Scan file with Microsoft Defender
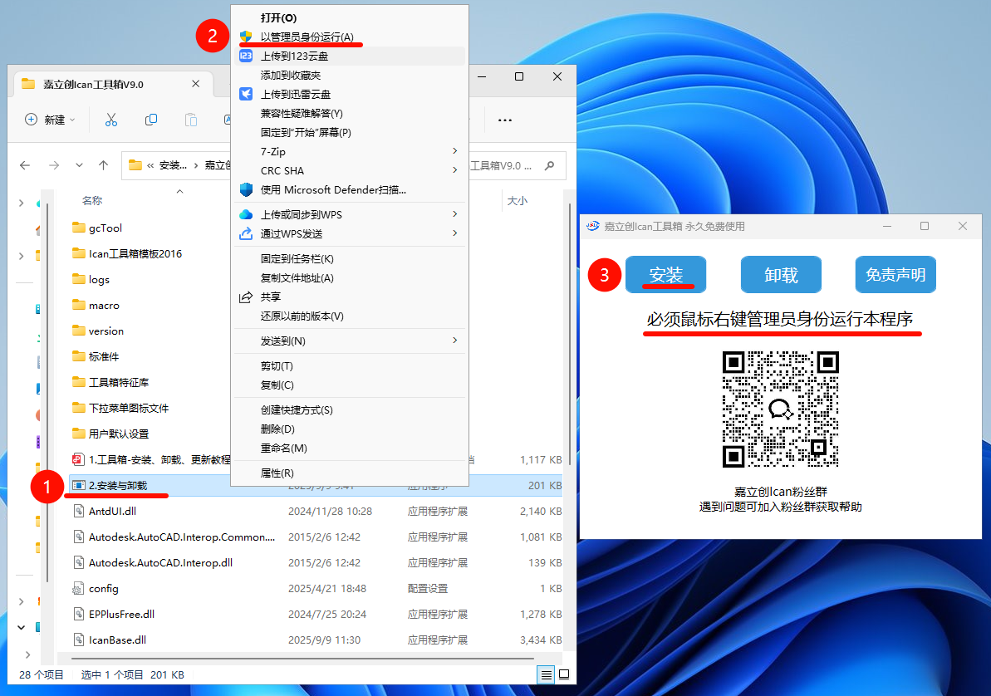This screenshot has height=696, width=991. 332,190
